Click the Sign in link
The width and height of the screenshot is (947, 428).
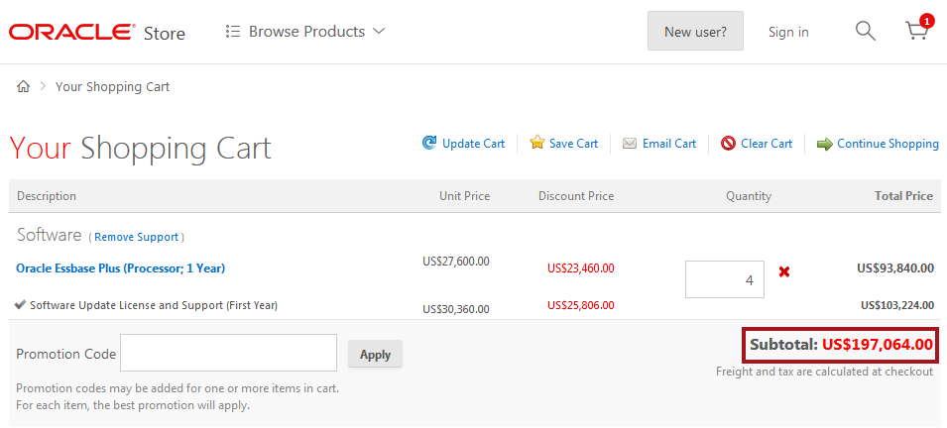click(x=788, y=32)
